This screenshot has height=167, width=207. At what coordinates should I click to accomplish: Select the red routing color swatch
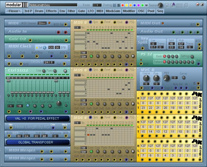coord(122,5)
